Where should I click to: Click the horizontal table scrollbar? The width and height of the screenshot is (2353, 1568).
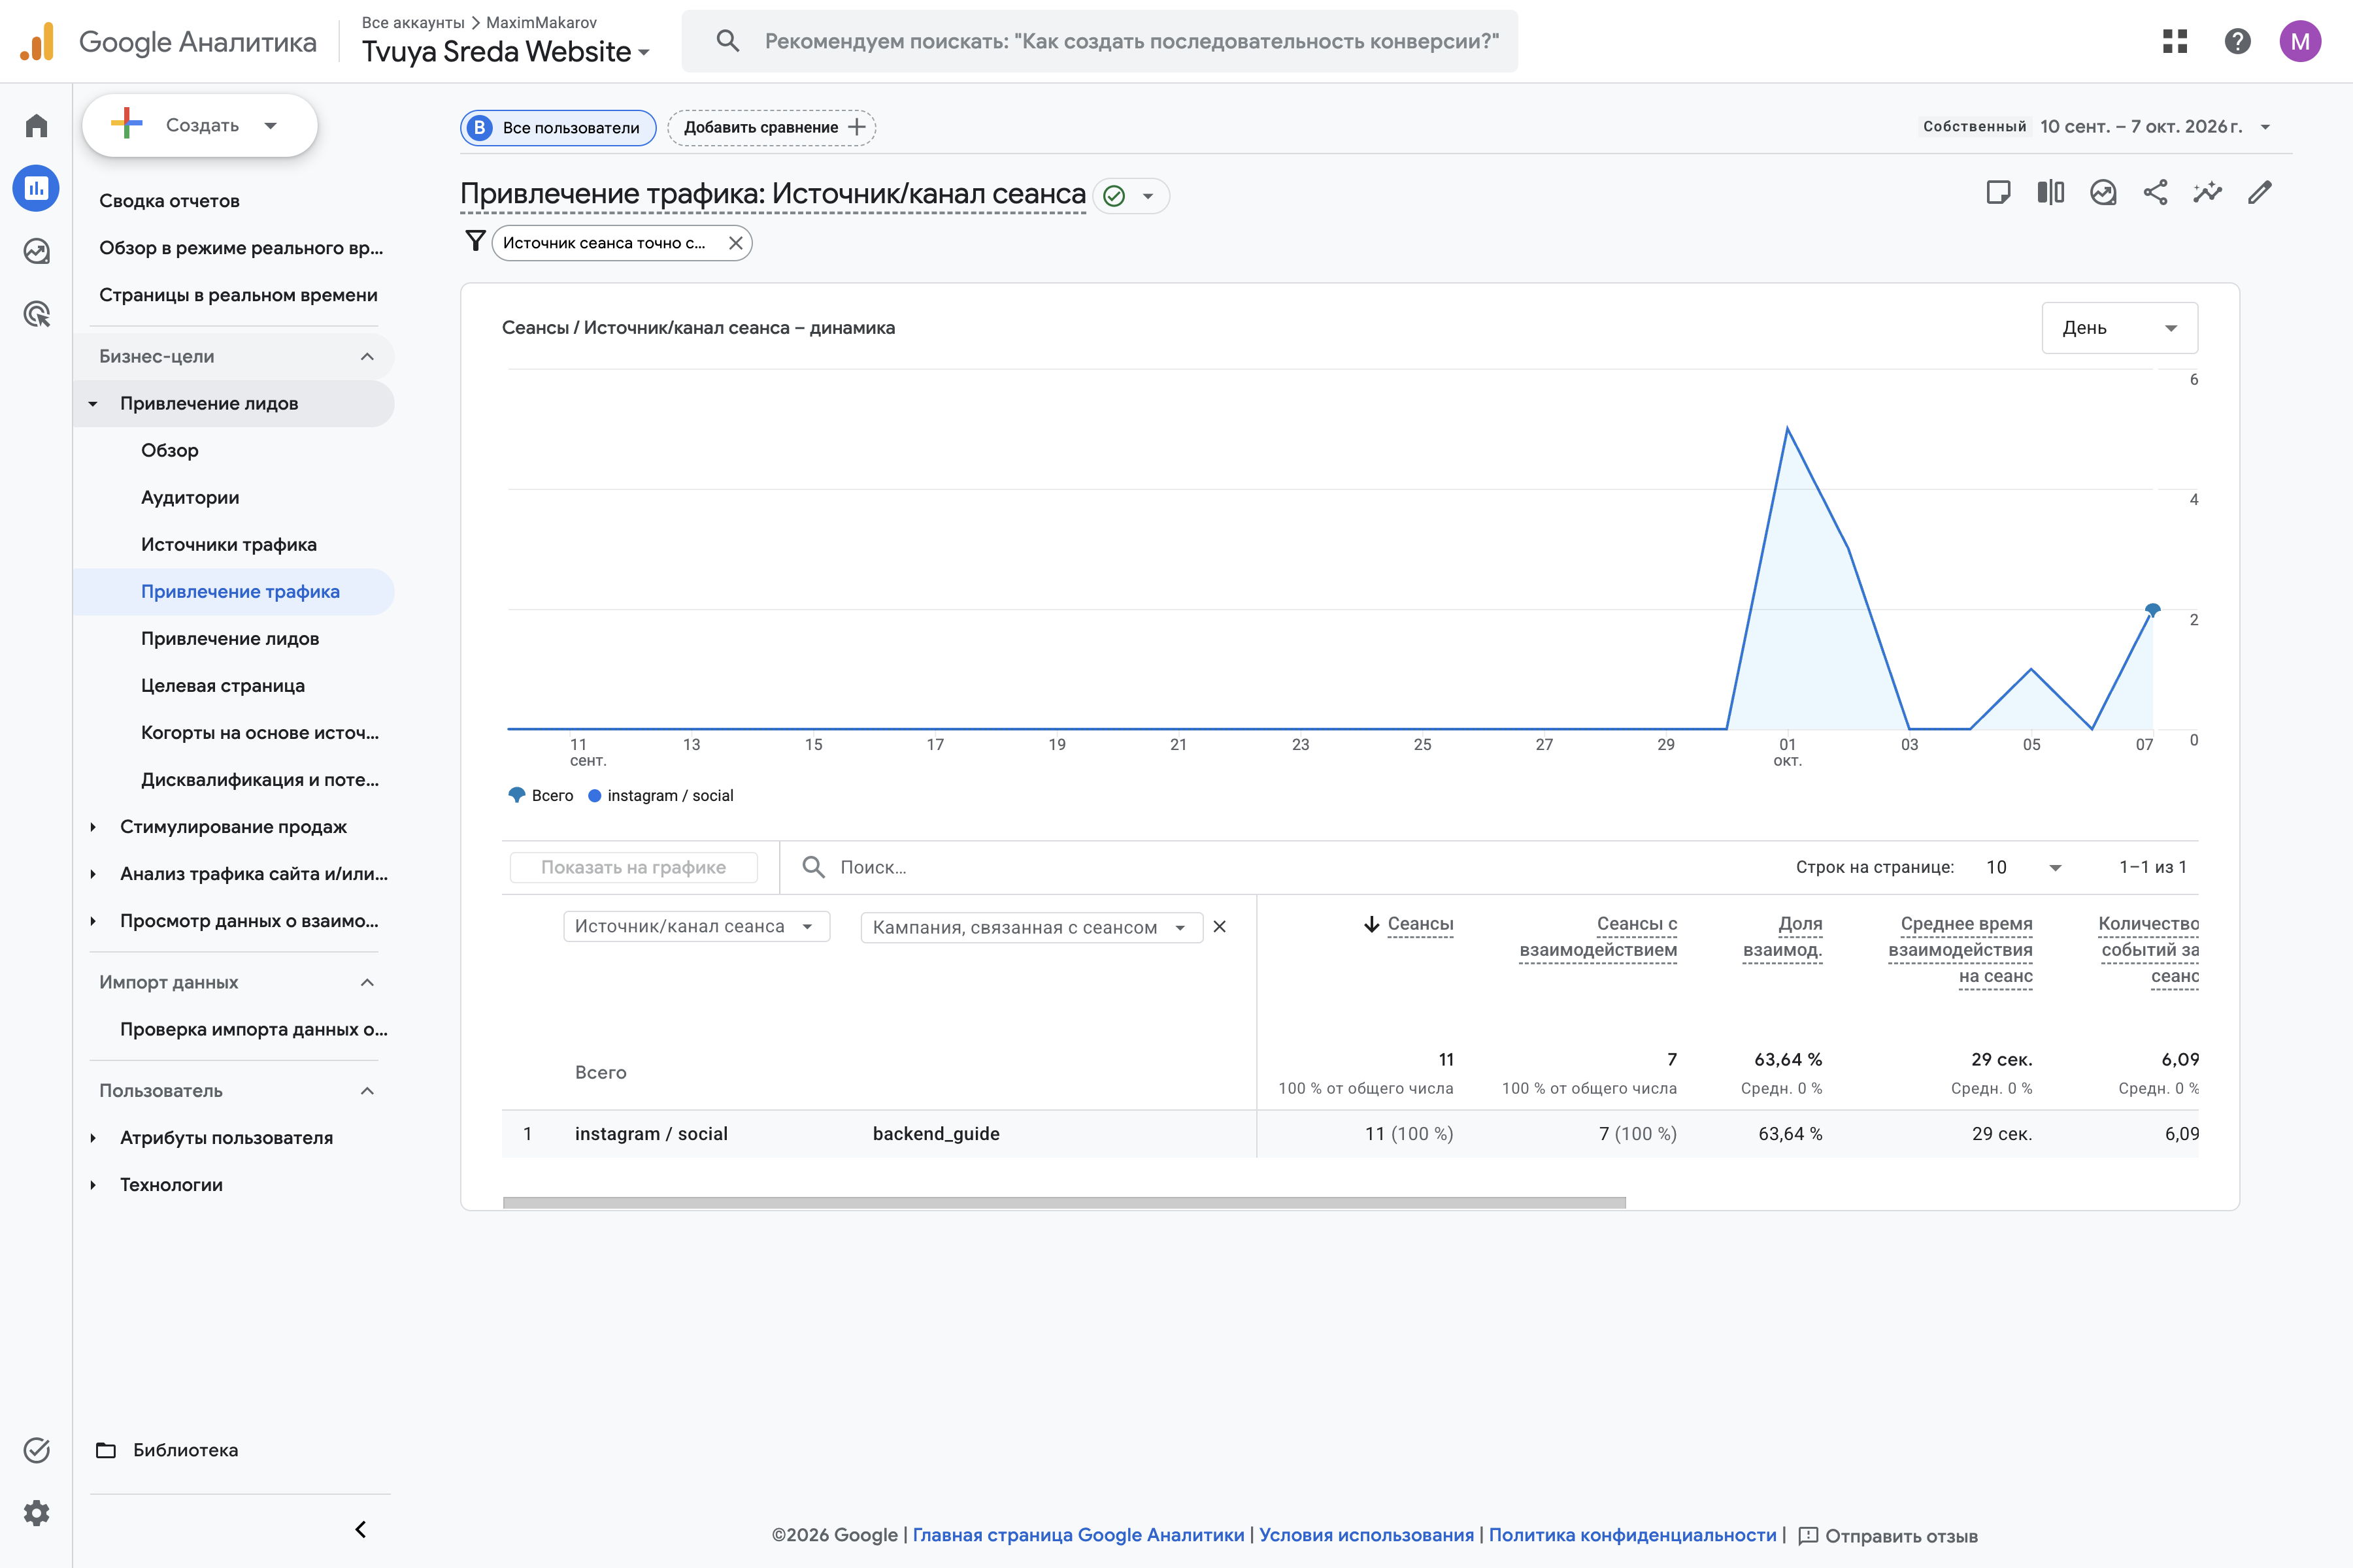click(x=1063, y=1203)
